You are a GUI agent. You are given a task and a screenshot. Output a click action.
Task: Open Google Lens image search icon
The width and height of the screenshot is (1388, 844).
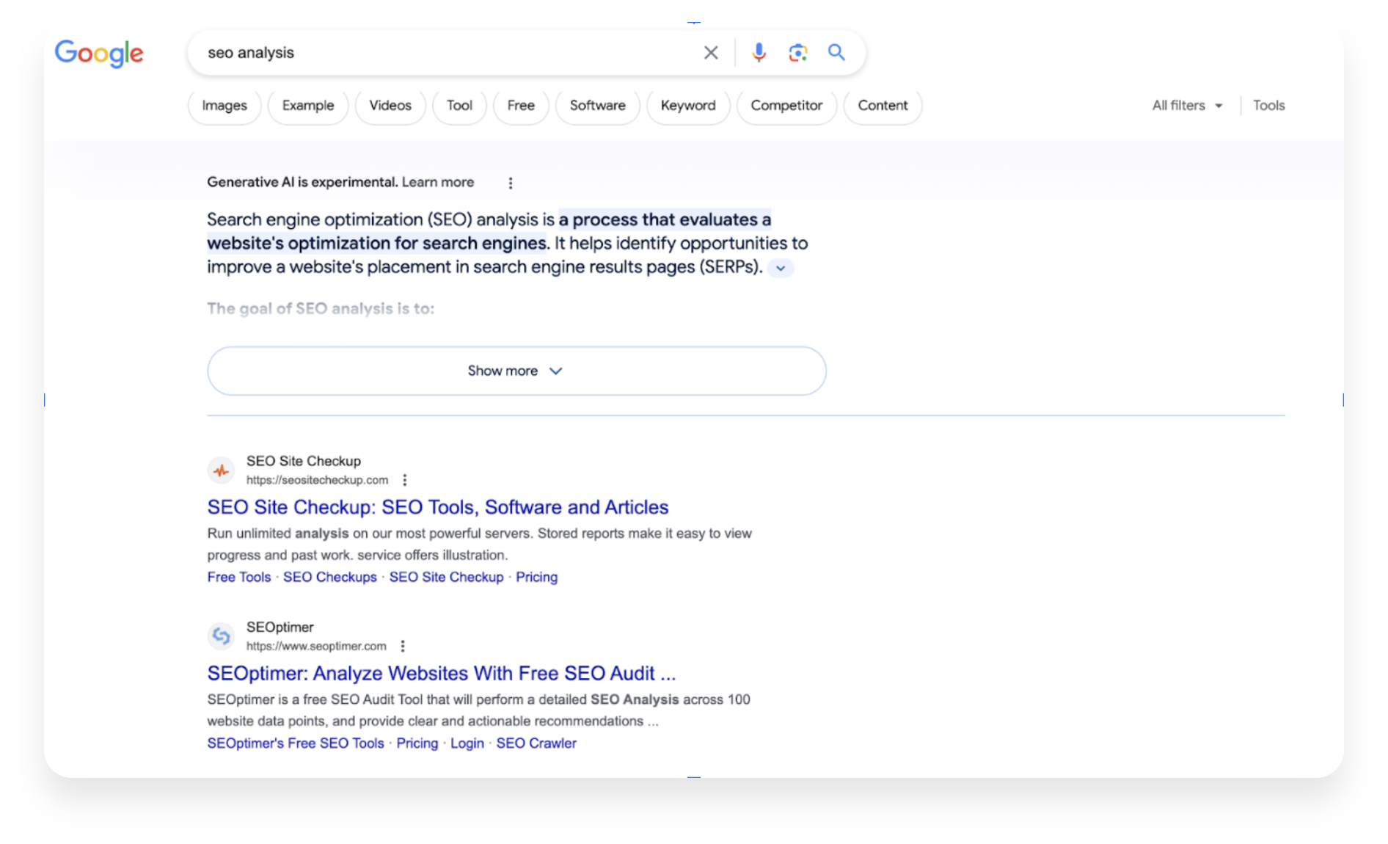[x=797, y=53]
